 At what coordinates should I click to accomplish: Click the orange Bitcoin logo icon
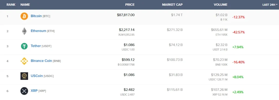point(24,16)
